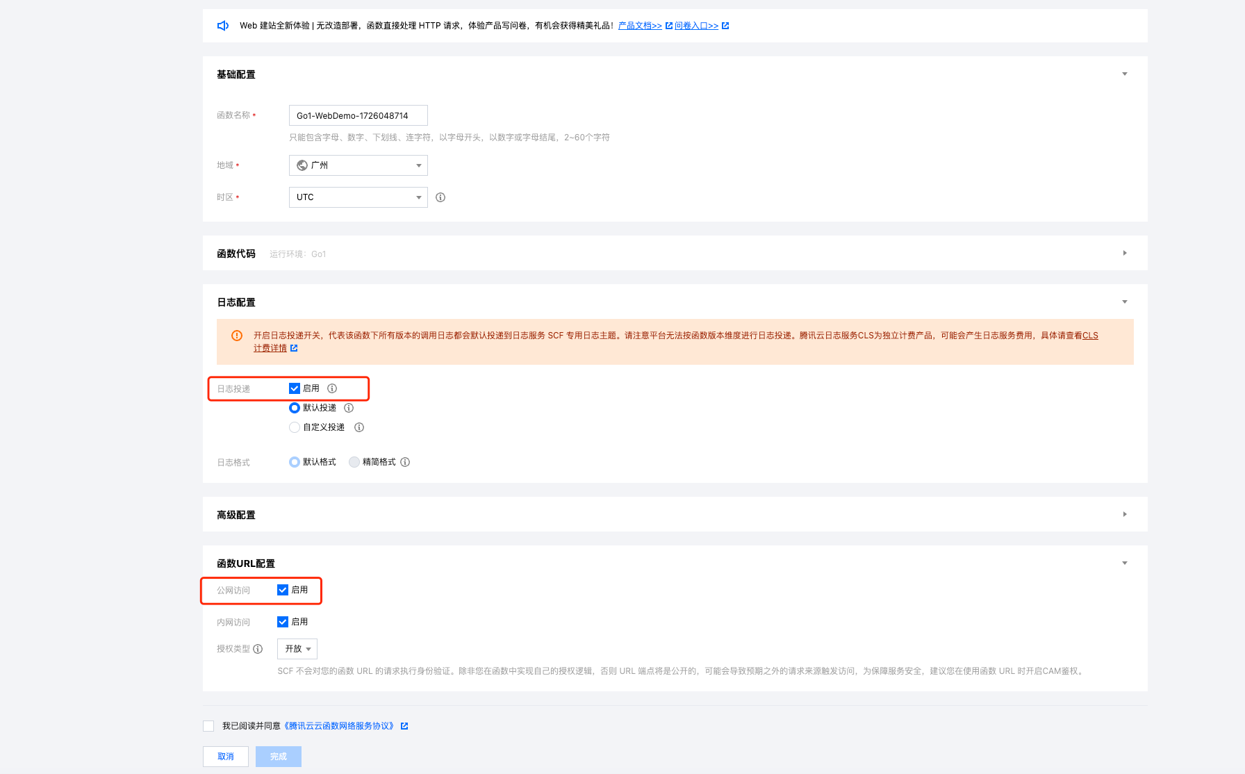1245x774 pixels.
Task: Click the speaker announcement icon
Action: (223, 26)
